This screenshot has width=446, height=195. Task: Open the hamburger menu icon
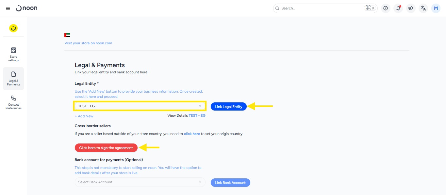pyautogui.click(x=8, y=8)
